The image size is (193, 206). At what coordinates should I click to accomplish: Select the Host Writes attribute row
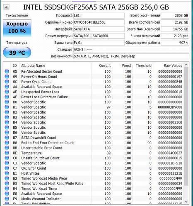click(94, 173)
